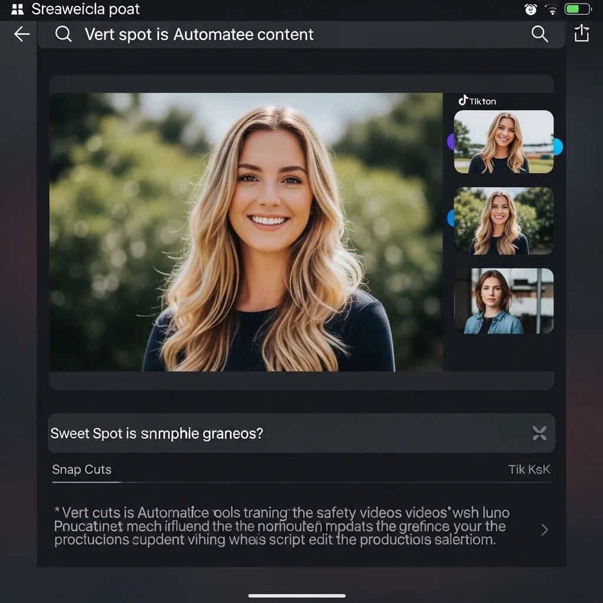Image resolution: width=603 pixels, height=603 pixels.
Task: Click the Wi-Fi icon in the status bar
Action: tap(552, 9)
